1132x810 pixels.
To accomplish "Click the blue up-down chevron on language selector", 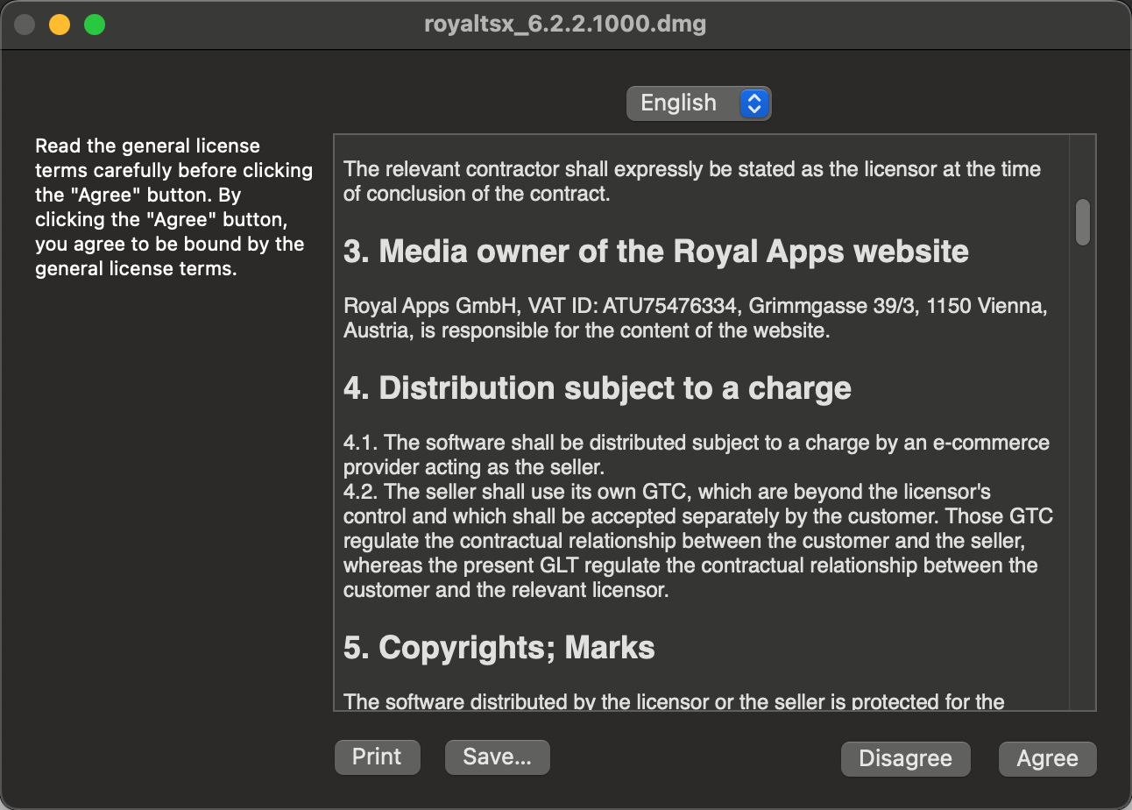I will 753,103.
